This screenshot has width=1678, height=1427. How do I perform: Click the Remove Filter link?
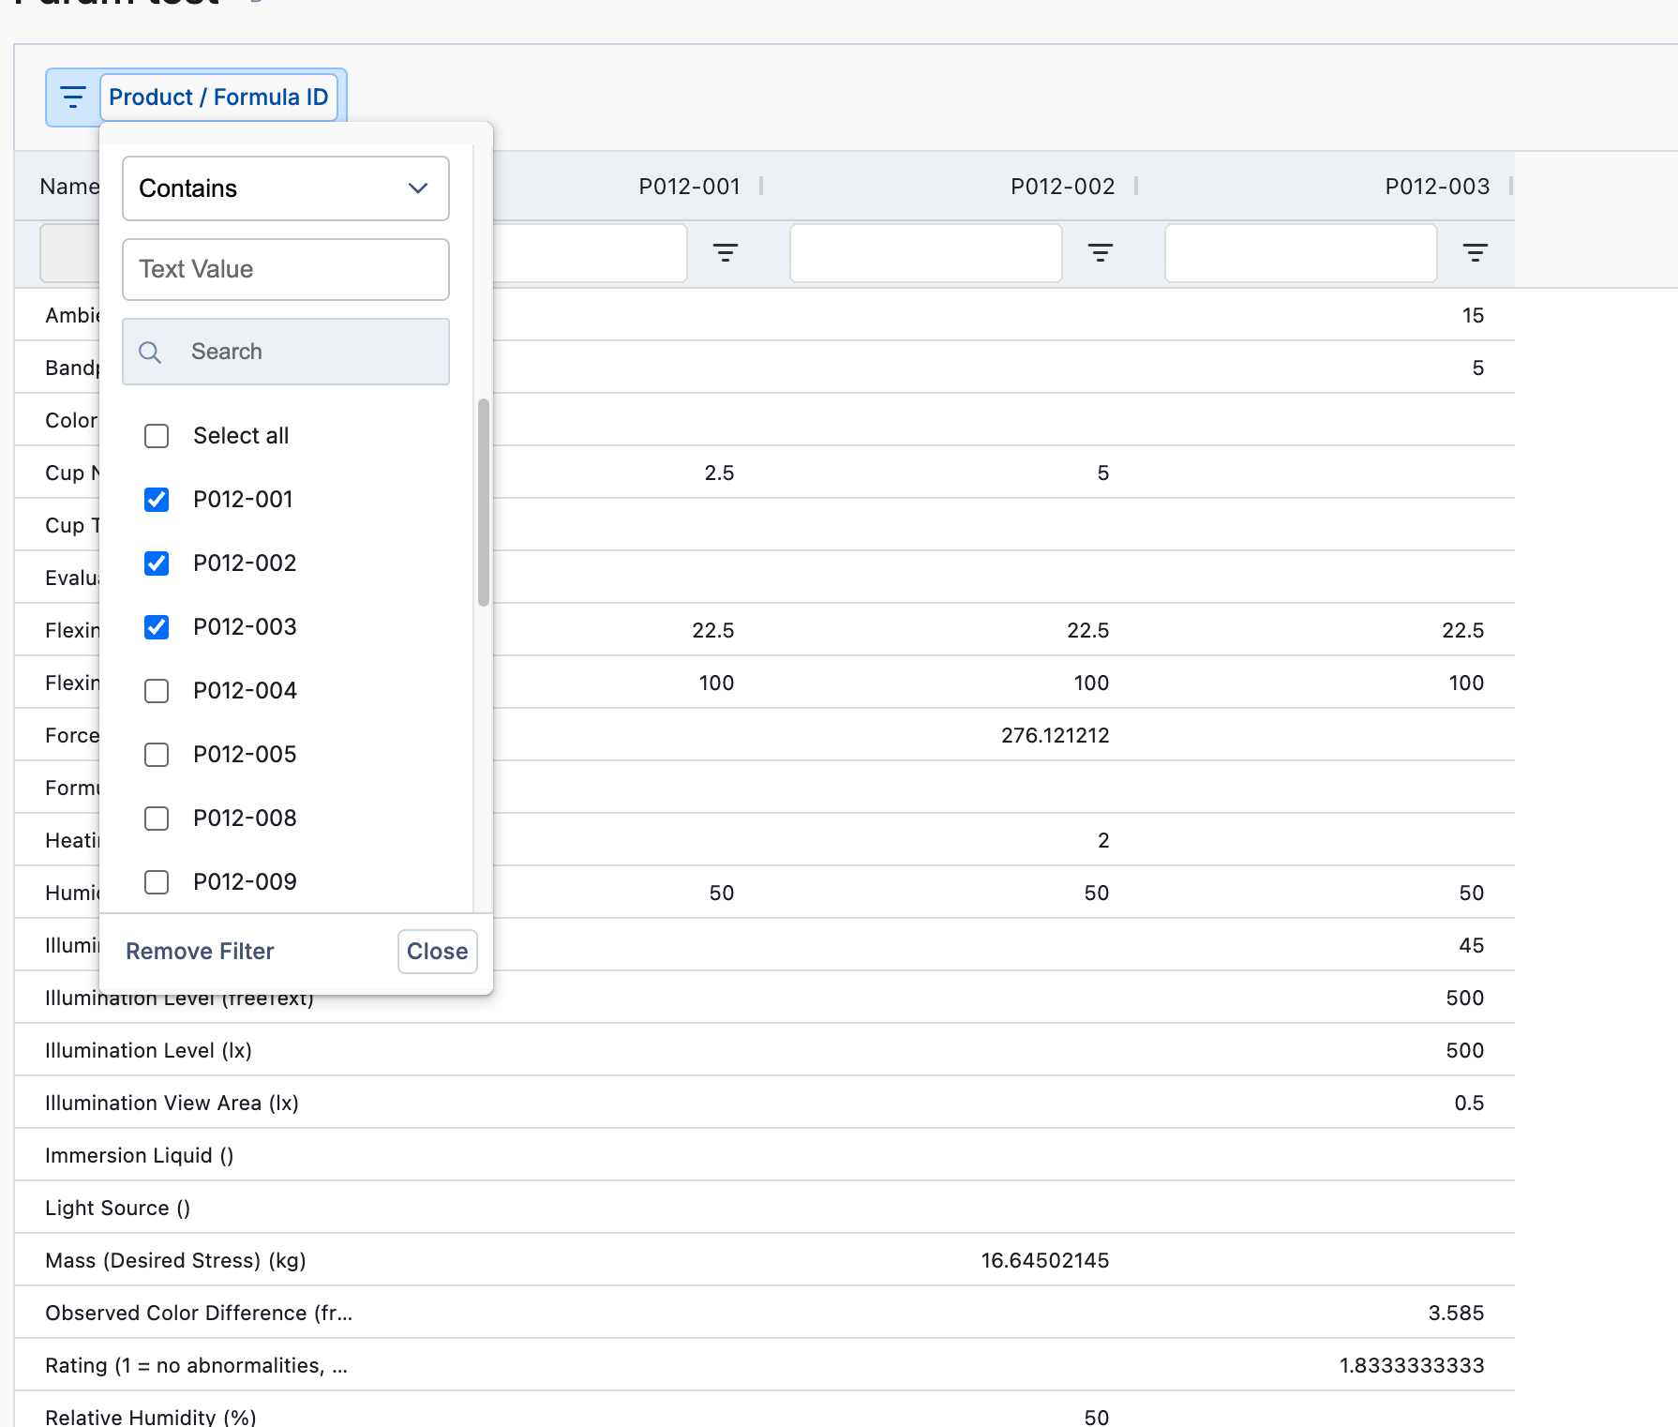pyautogui.click(x=200, y=952)
